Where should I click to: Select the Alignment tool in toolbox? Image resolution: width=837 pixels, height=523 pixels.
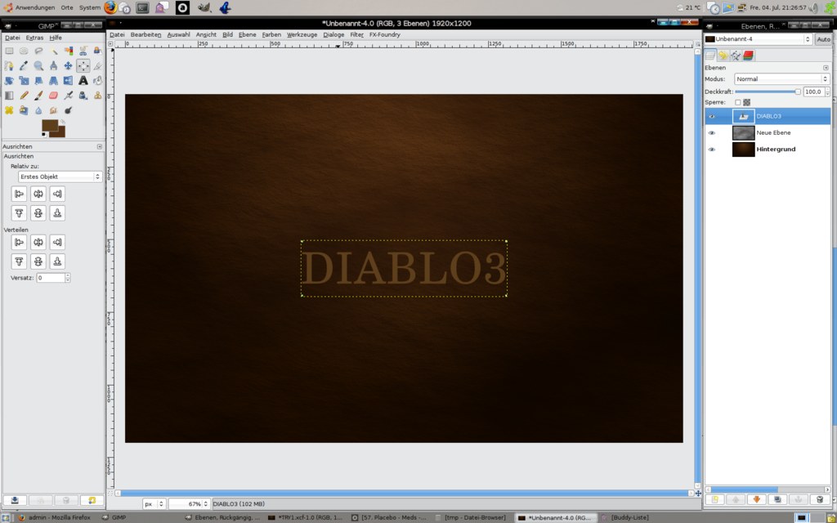(x=83, y=66)
